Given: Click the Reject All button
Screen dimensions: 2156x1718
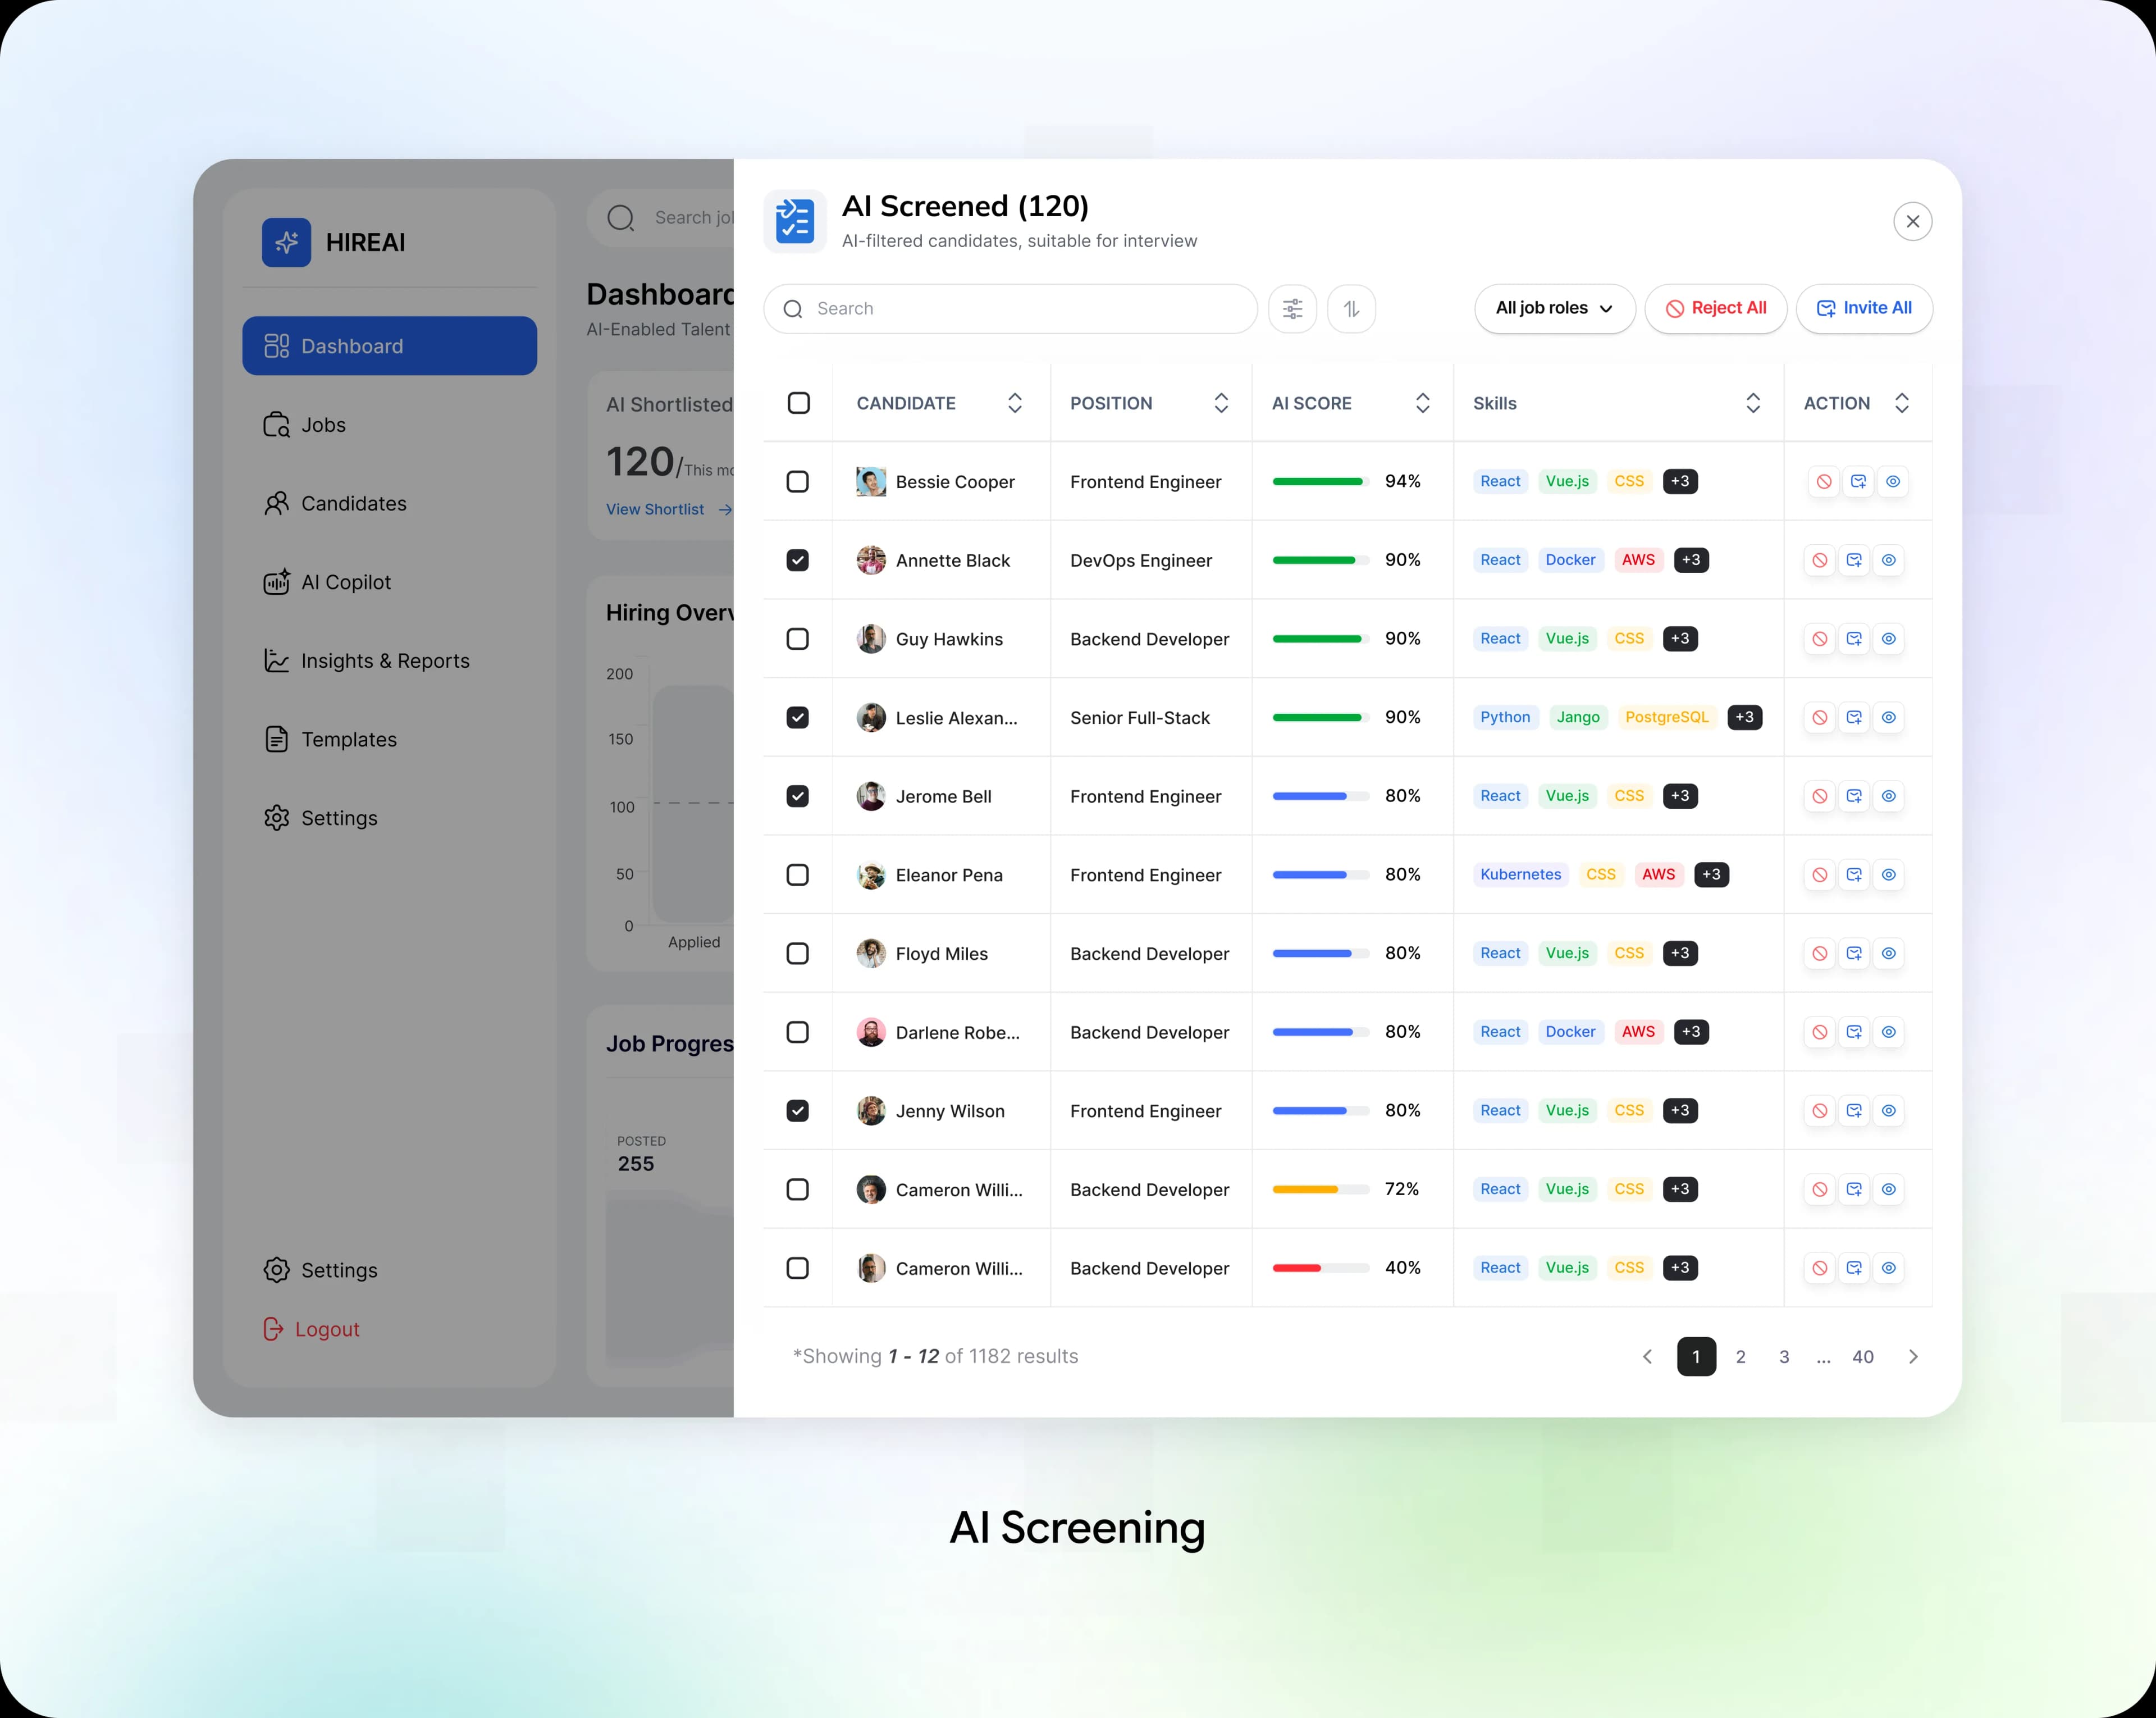Looking at the screenshot, I should (x=1716, y=309).
